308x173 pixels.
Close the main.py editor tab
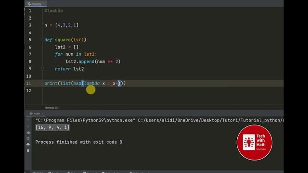click(45, 4)
